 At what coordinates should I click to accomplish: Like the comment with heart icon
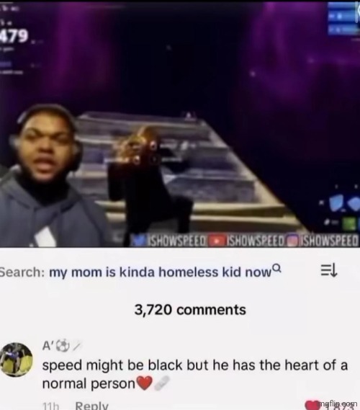click(312, 405)
